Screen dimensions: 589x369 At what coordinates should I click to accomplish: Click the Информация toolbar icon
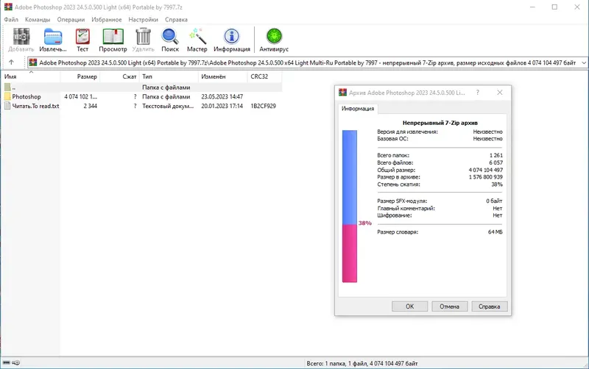(232, 37)
